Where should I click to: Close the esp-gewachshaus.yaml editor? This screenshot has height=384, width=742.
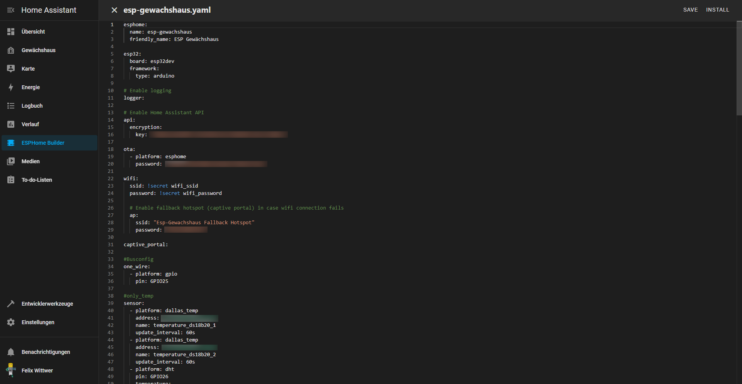(114, 10)
